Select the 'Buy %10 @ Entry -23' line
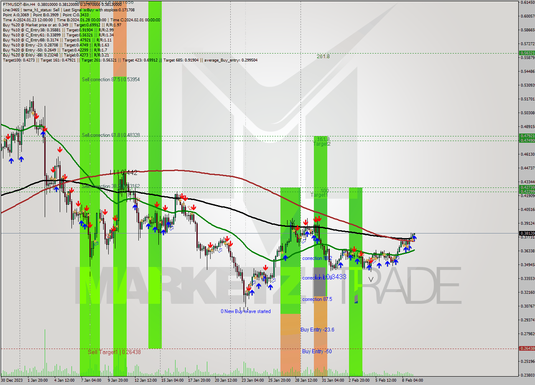This screenshot has height=385, width=535. 56,45
